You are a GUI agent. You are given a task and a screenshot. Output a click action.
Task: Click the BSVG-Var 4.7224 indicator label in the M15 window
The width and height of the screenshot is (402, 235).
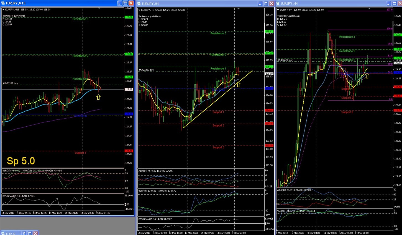[19, 196]
